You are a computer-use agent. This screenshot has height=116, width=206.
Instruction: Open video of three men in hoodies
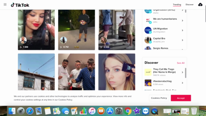[x=77, y=72]
